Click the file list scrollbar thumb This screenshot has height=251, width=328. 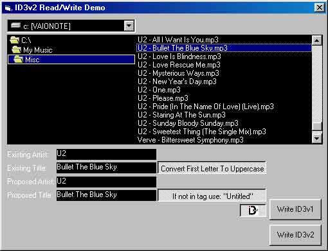317,126
